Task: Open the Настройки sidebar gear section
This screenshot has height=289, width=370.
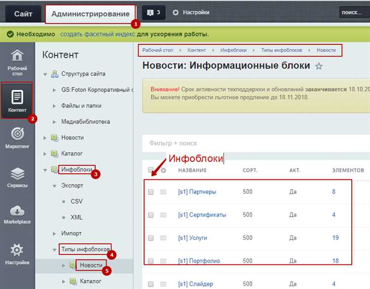Action: click(x=17, y=255)
